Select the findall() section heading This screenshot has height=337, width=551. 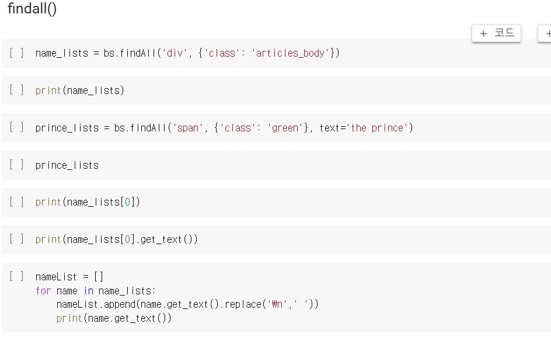click(32, 8)
